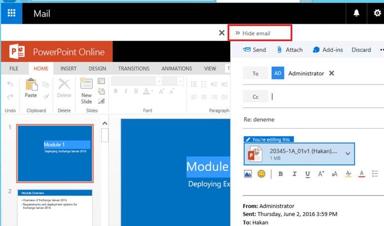384x226 pixels.
Task: Toggle bold in email editor
Action: click(280, 174)
